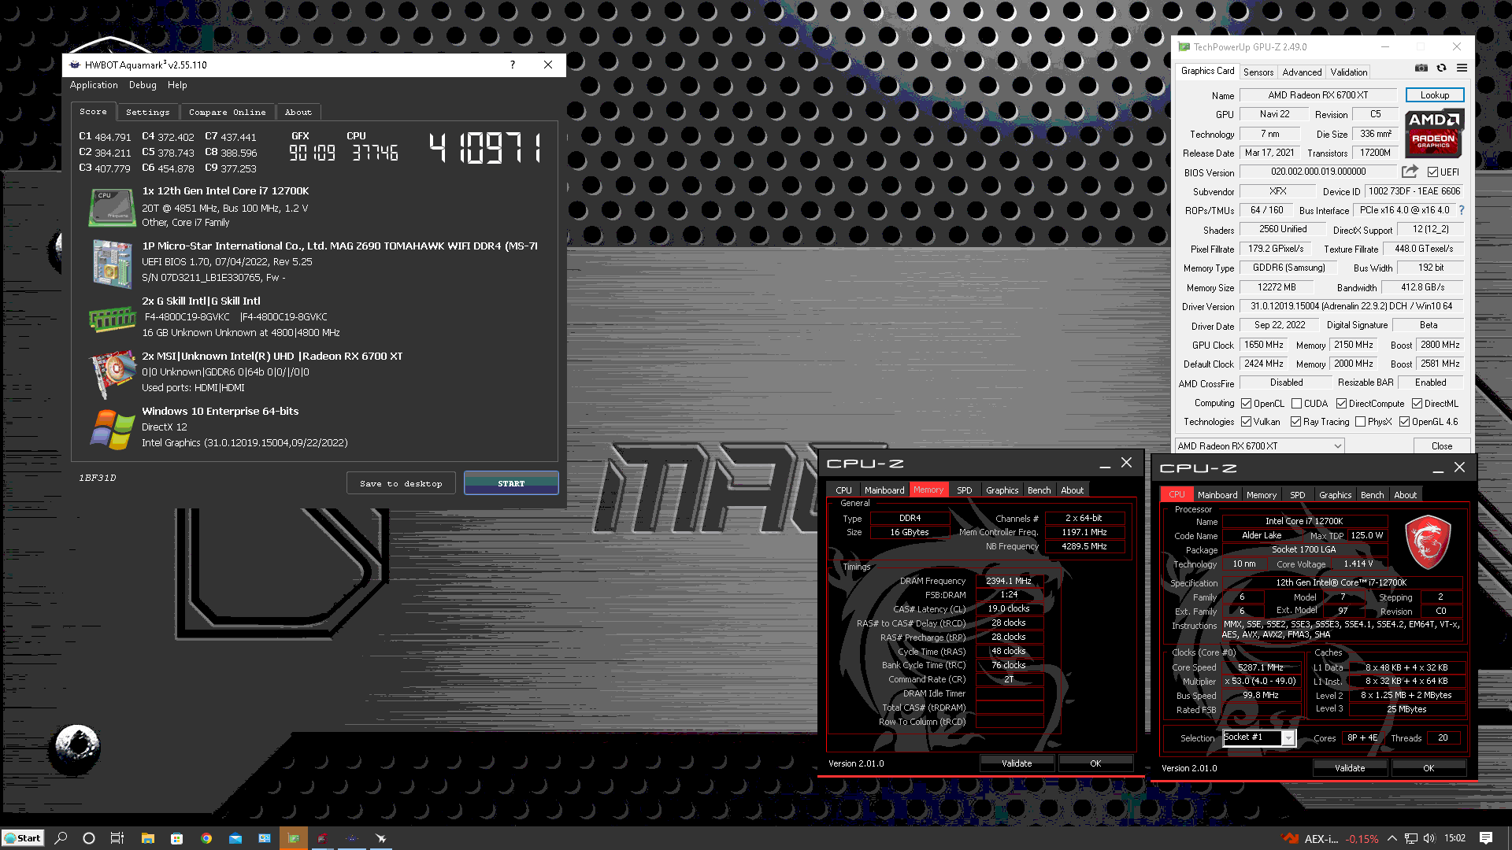Switch to the Sensors tab in GPU-Z
Screen dimensions: 1512x850
pos(1258,72)
